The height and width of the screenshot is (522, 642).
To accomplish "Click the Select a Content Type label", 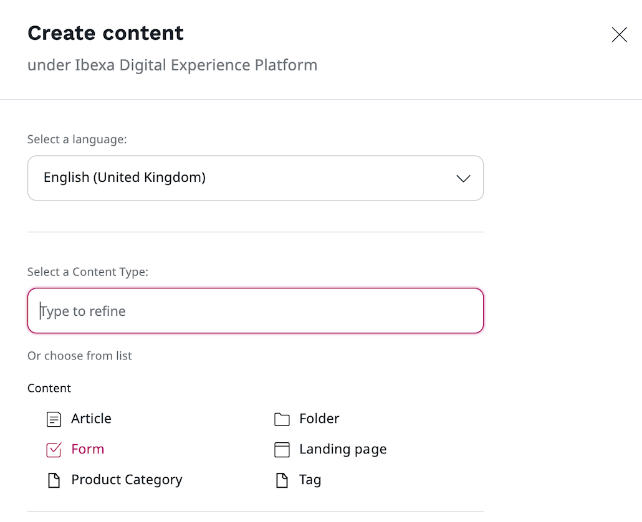I will coord(87,272).
